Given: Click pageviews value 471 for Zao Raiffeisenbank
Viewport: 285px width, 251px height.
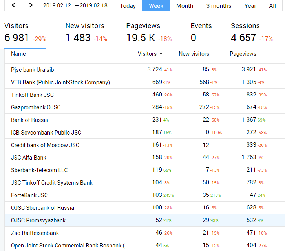Looking at the screenshot, I should pyautogui.click(x=251, y=233).
